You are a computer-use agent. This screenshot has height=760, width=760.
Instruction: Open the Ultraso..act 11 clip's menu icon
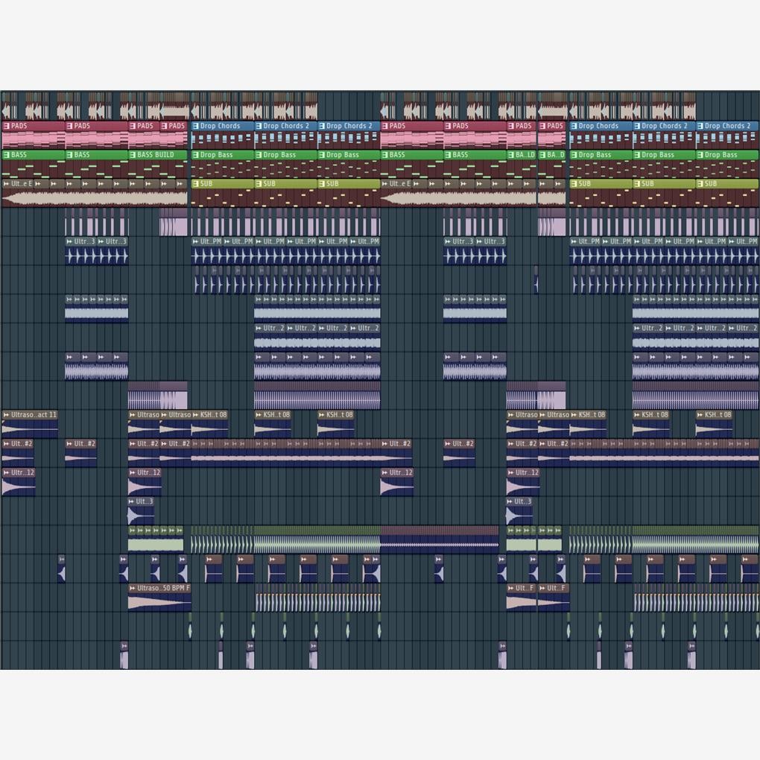(x=6, y=415)
